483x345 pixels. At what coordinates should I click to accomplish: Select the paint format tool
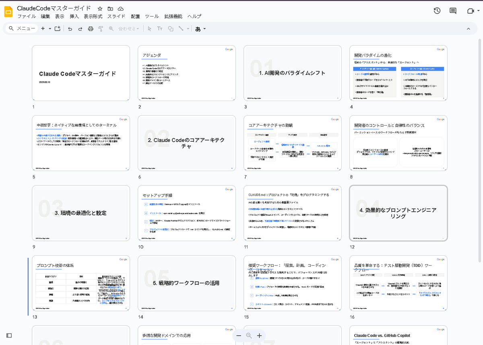pyautogui.click(x=101, y=29)
